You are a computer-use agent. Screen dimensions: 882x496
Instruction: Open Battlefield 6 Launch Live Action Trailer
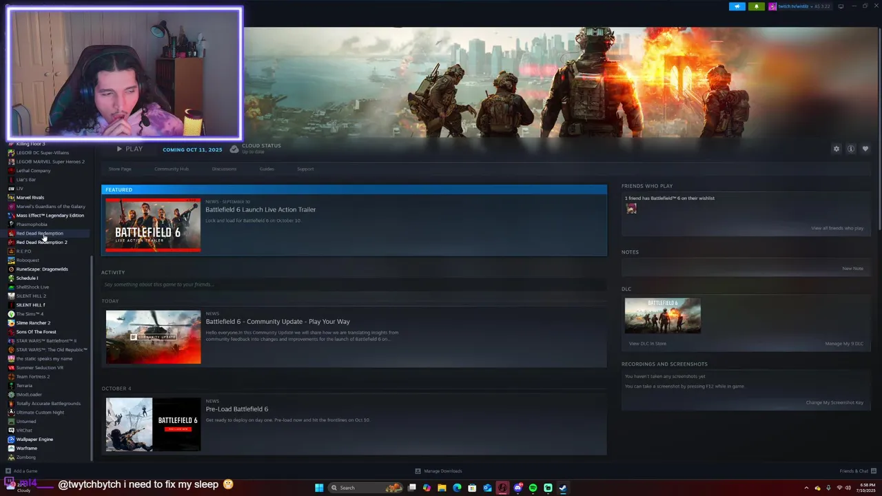(x=260, y=209)
